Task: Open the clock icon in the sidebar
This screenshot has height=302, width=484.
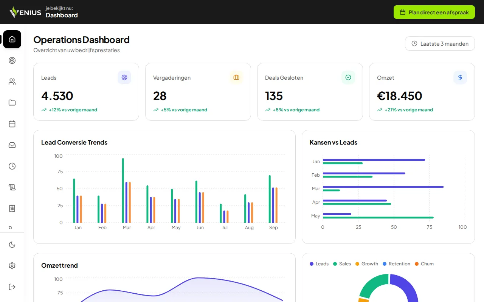Action: tap(12, 166)
